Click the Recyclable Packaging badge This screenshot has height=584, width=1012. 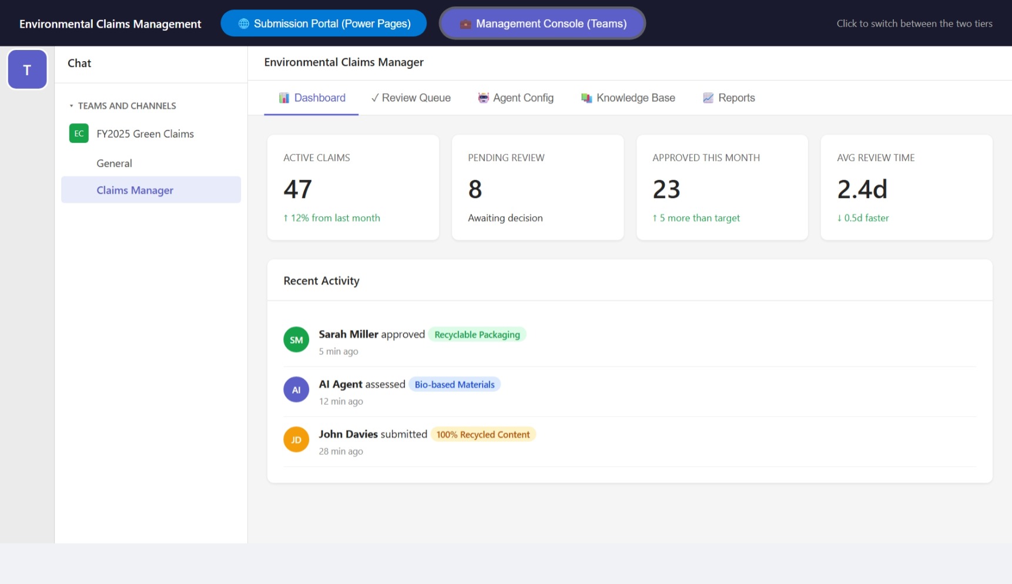(x=477, y=334)
